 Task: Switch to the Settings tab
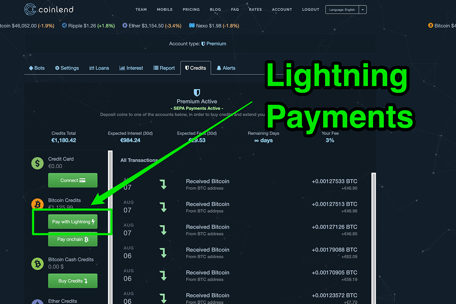pyautogui.click(x=67, y=68)
